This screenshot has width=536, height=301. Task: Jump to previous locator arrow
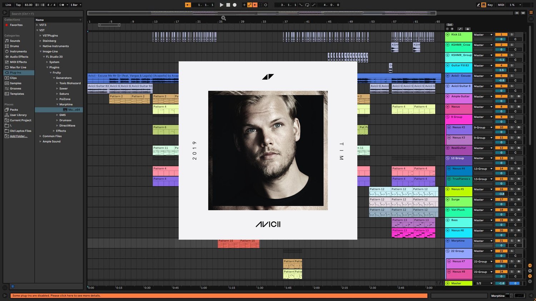[447, 29]
